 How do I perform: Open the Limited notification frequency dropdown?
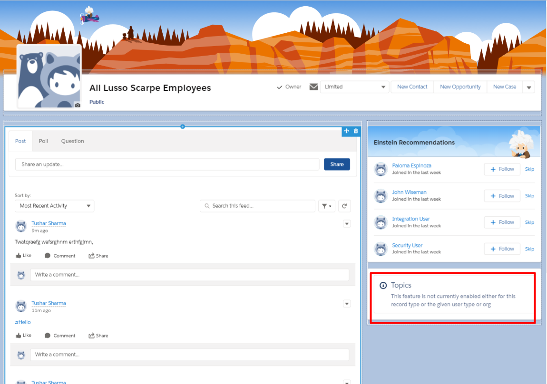point(354,87)
